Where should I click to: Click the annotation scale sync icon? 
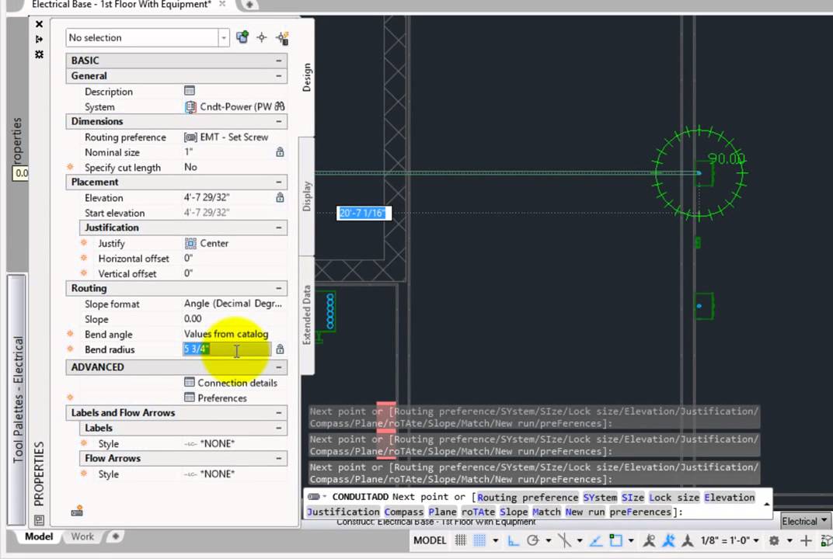tap(688, 540)
